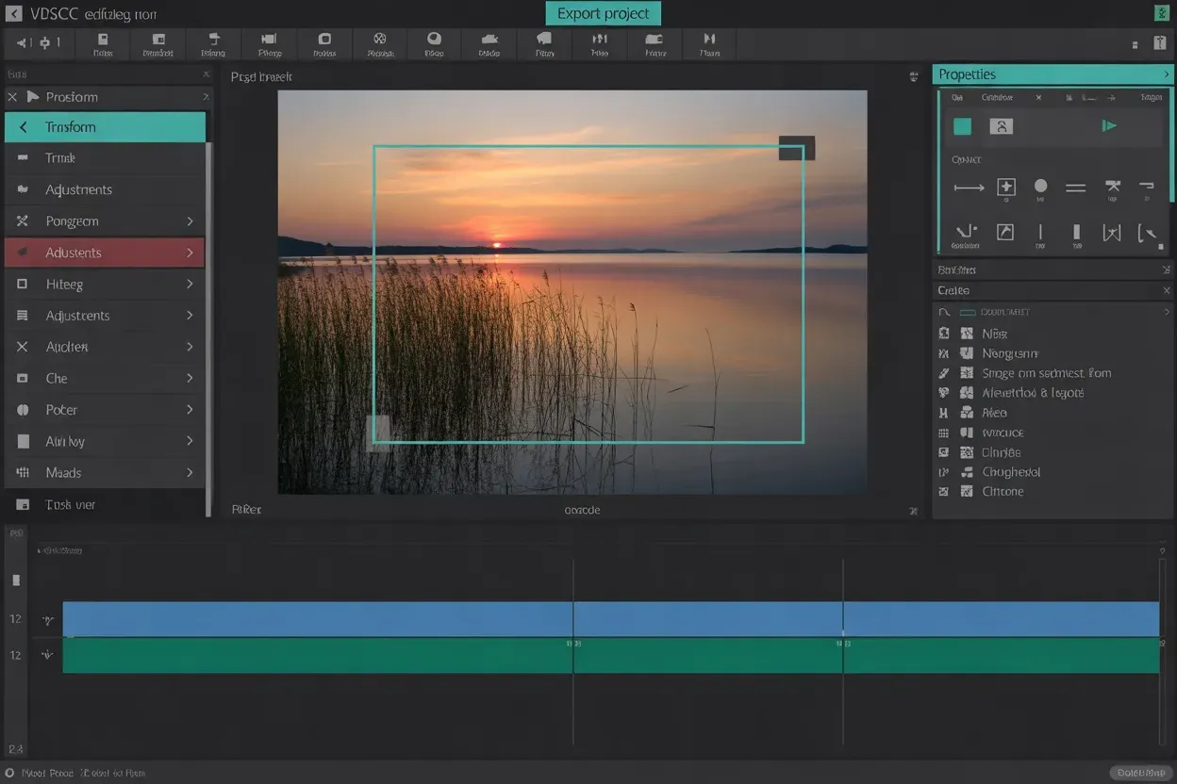Click the back arrow beside VDSCC title
Screen dimensions: 1177x784
[x=13, y=14]
